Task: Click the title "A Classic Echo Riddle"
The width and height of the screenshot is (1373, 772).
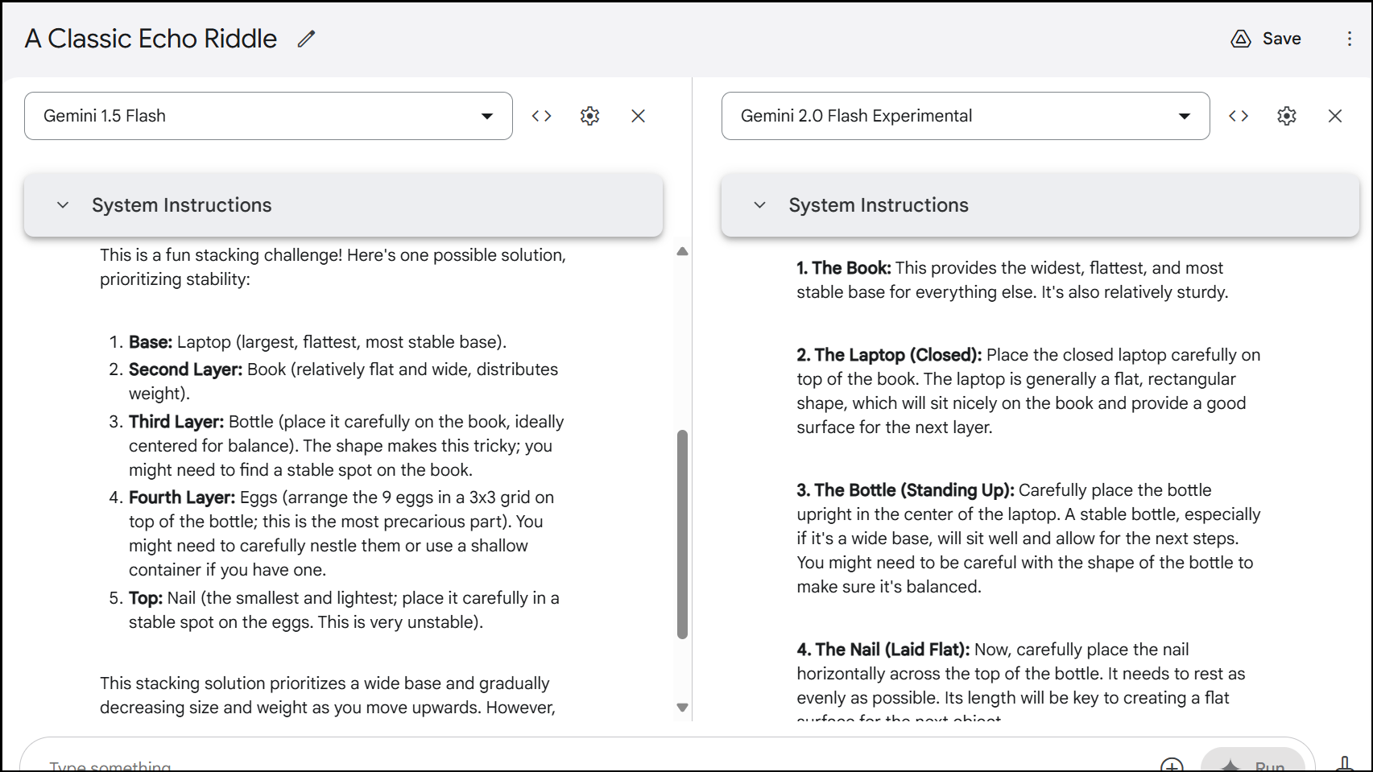Action: pos(151,39)
